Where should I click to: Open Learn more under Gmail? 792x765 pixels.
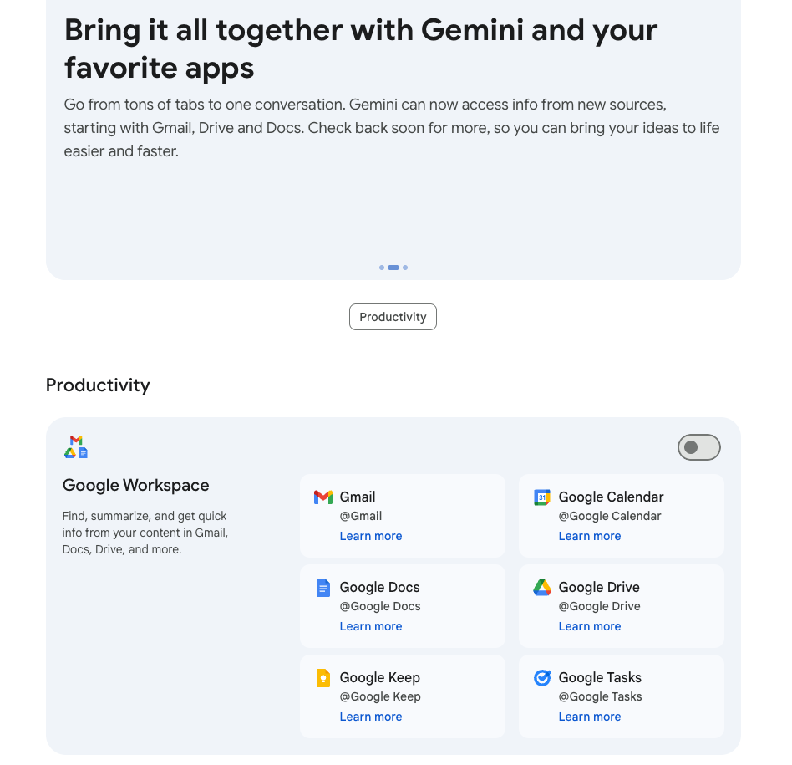pyautogui.click(x=370, y=536)
